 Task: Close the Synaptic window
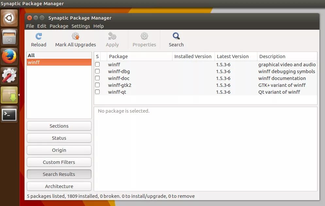pyautogui.click(x=29, y=18)
